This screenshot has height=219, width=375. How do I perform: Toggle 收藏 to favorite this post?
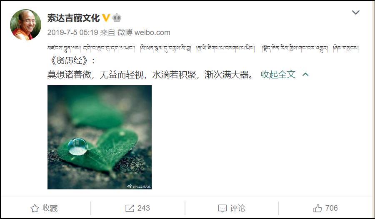pos(44,208)
